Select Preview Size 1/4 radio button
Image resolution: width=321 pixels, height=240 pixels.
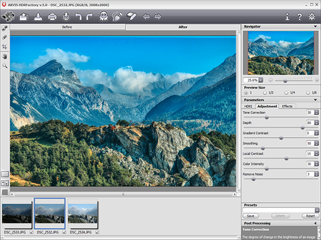coord(286,93)
